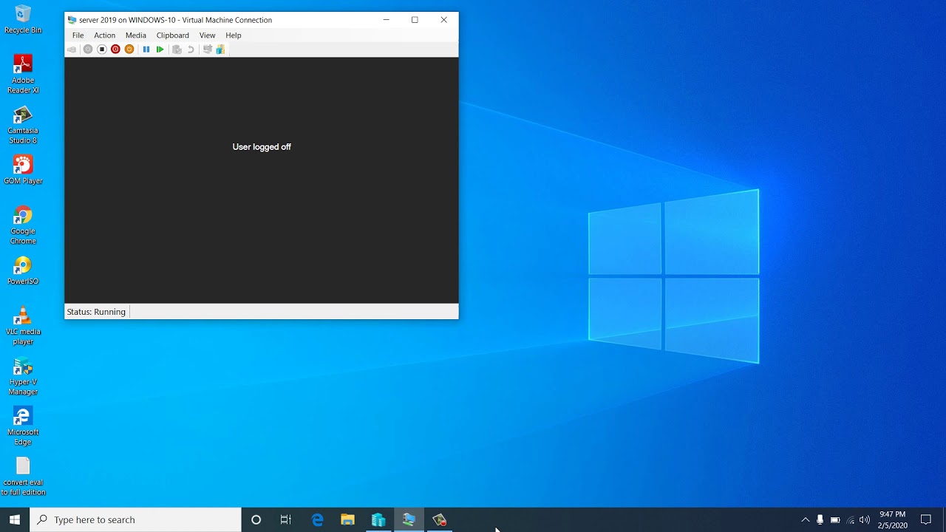This screenshot has width=946, height=532.
Task: Open Task View on the taskbar
Action: point(286,520)
